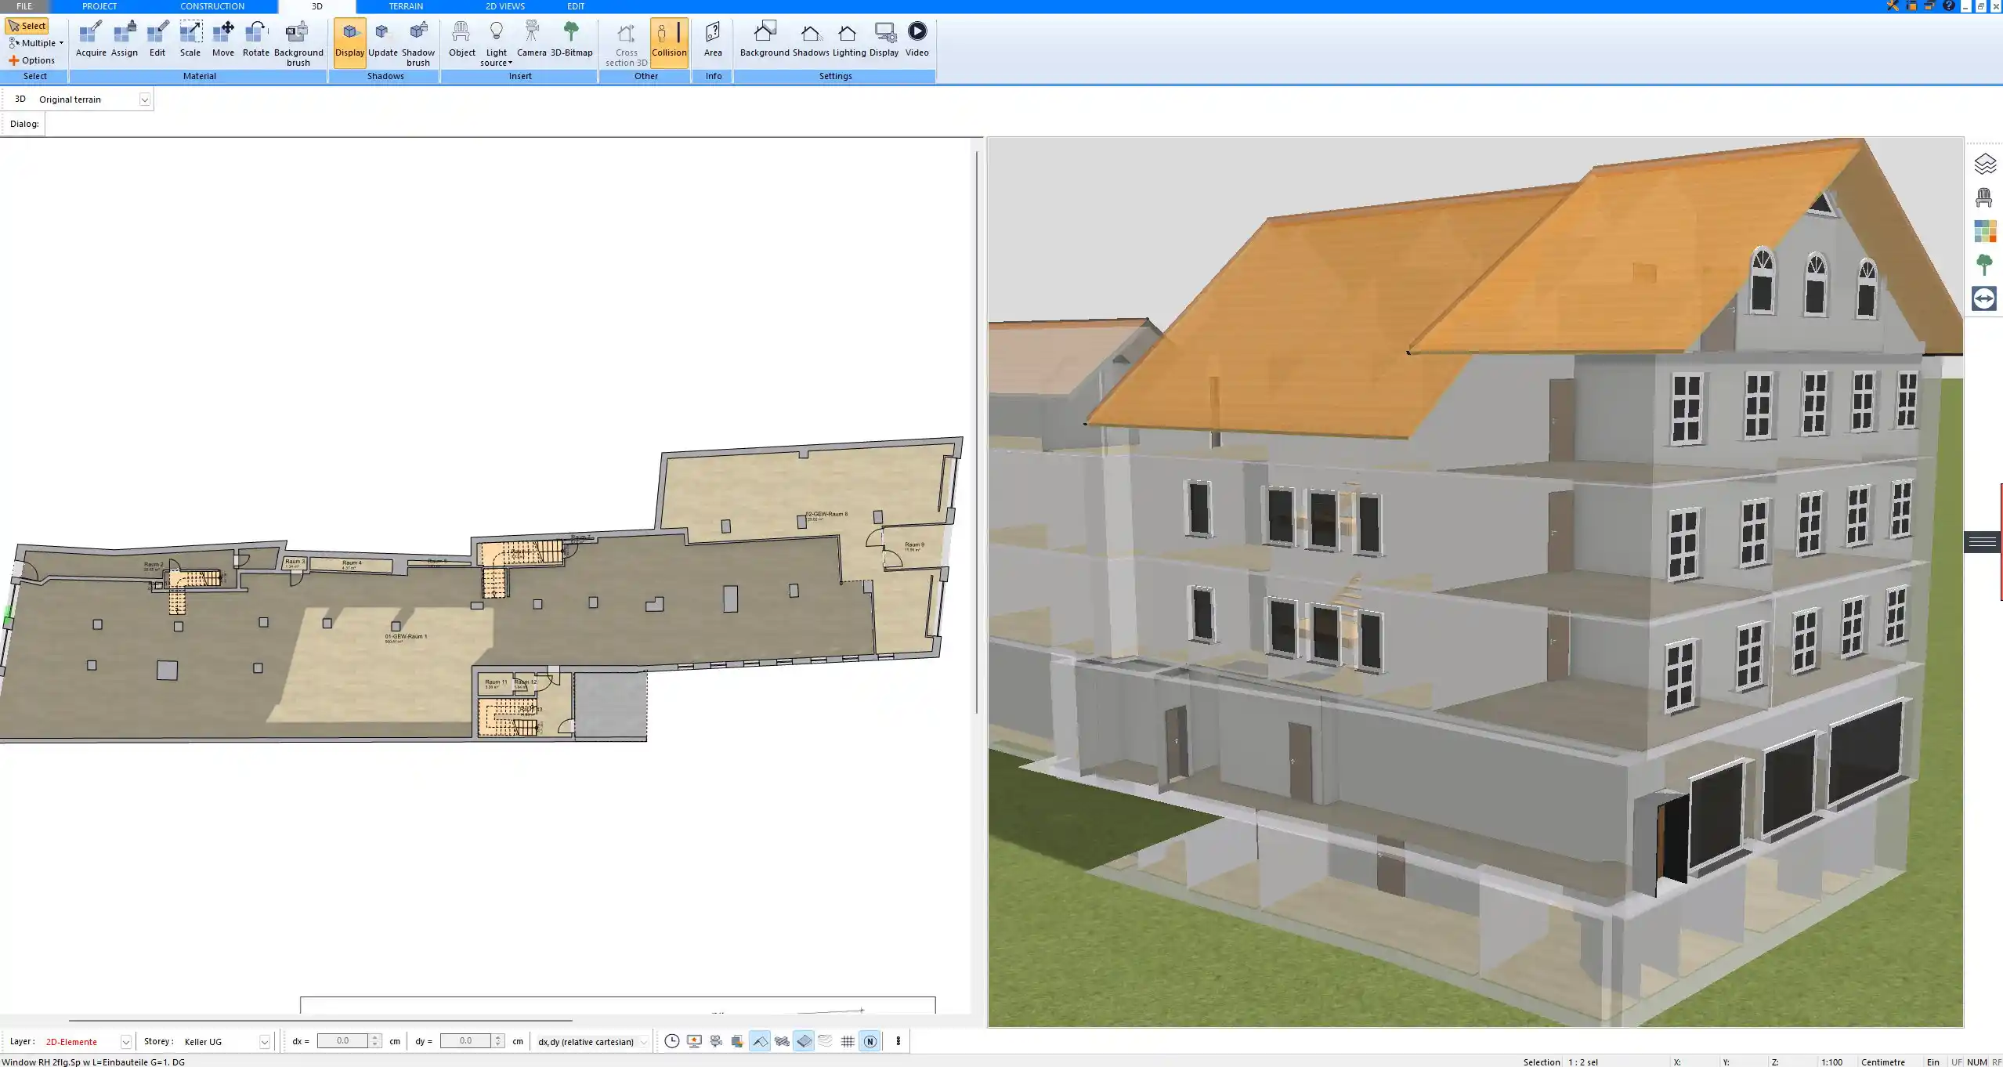Open the materials color catalog in sidebar
The height and width of the screenshot is (1067, 2003).
click(1984, 230)
